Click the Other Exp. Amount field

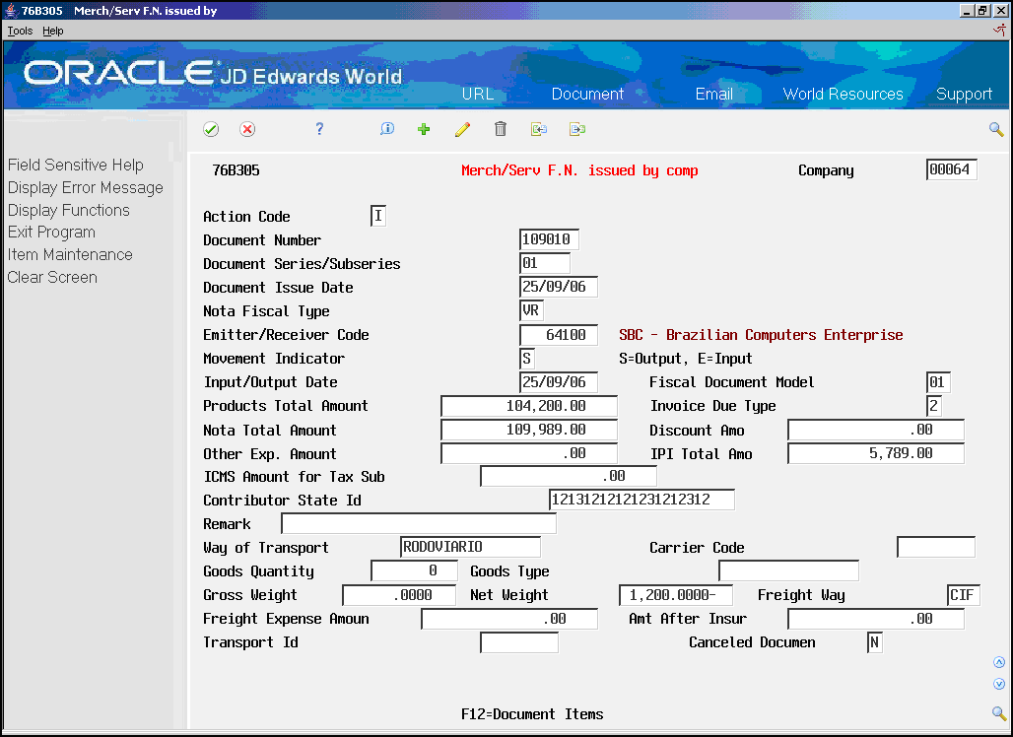point(528,453)
